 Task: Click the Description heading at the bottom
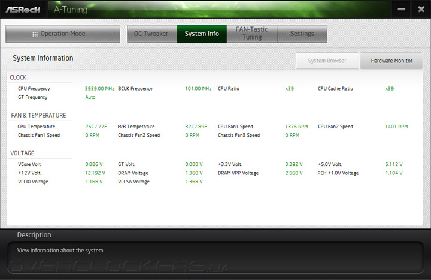[x=34, y=235]
